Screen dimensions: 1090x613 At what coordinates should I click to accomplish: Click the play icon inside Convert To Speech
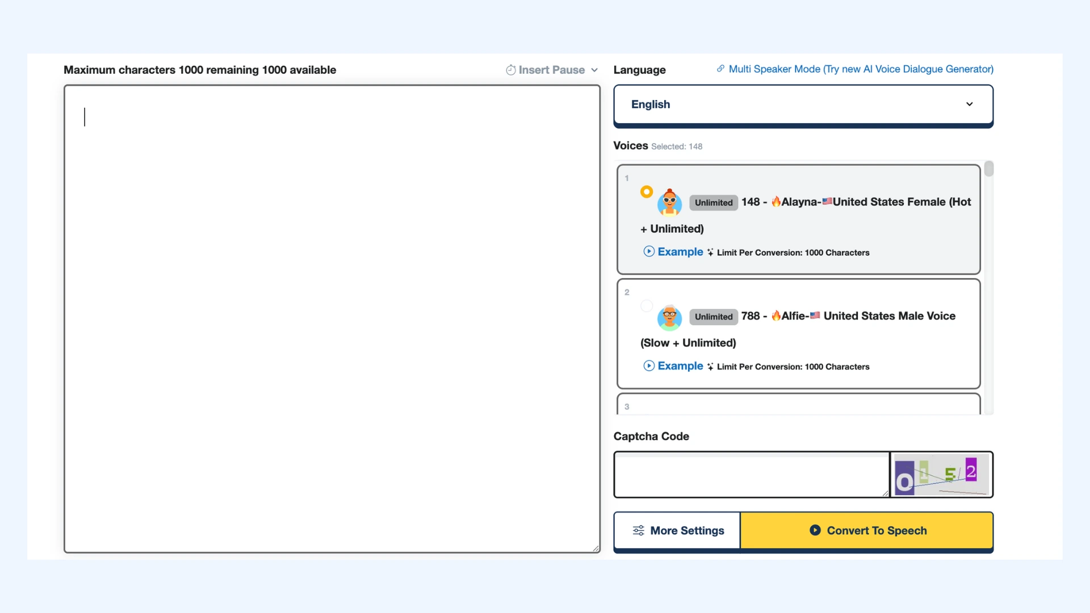[816, 531]
